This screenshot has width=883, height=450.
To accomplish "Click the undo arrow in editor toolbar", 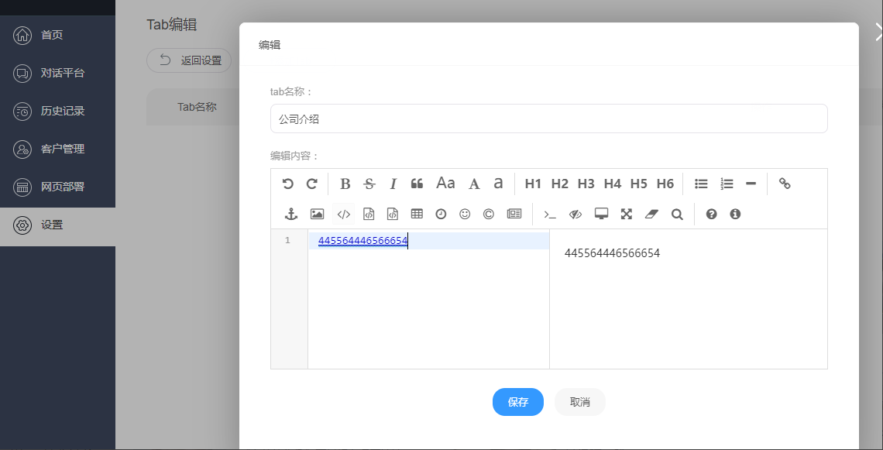I will [287, 184].
